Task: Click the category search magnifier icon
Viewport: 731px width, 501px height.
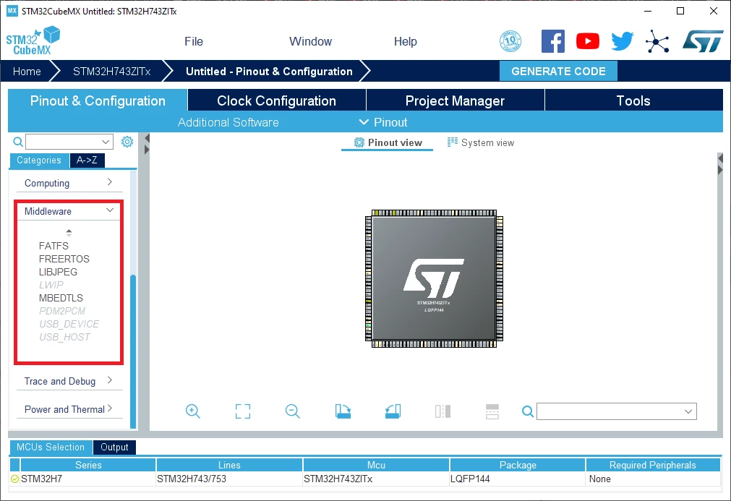Action: [18, 142]
